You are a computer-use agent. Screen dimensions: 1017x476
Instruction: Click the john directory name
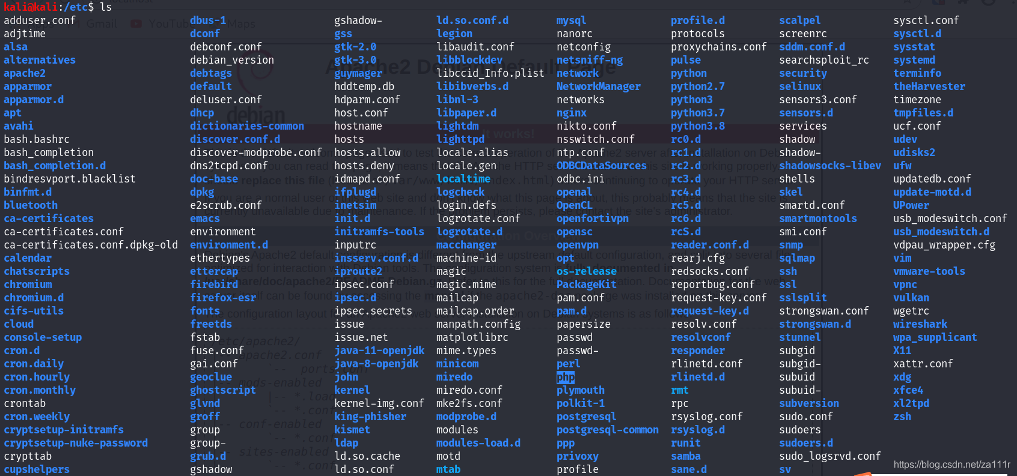[346, 377]
